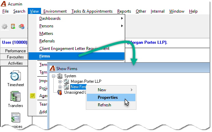This screenshot has height=132, width=212.
Task: Open the Transfers activity icon
Action: coord(15,96)
